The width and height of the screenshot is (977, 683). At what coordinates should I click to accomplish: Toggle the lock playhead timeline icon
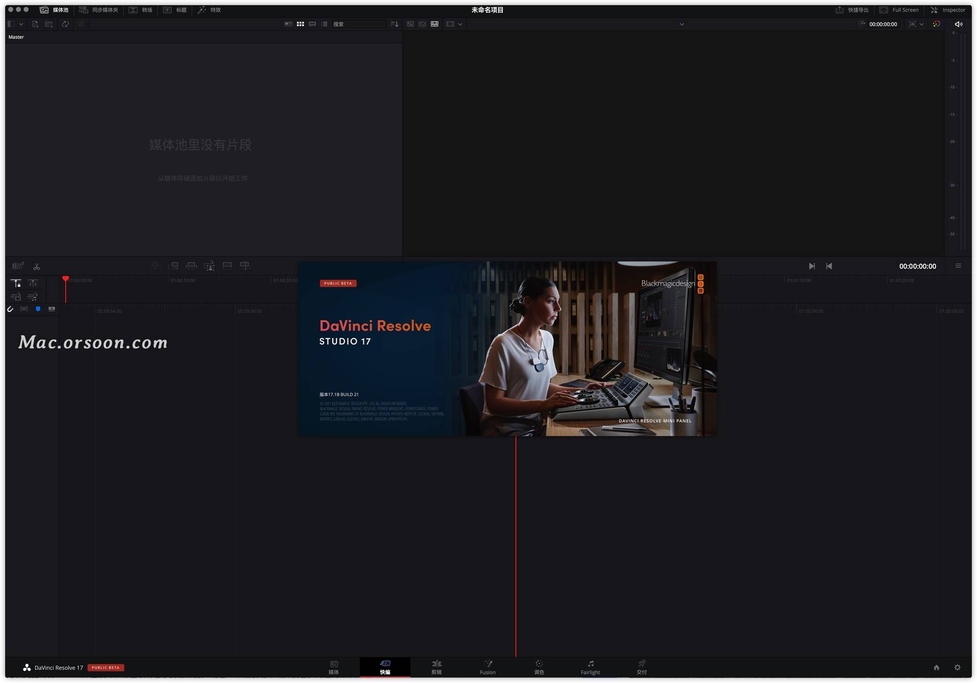click(x=16, y=283)
